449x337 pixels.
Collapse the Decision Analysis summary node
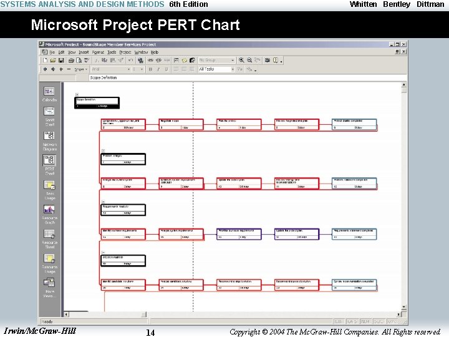[104, 252]
